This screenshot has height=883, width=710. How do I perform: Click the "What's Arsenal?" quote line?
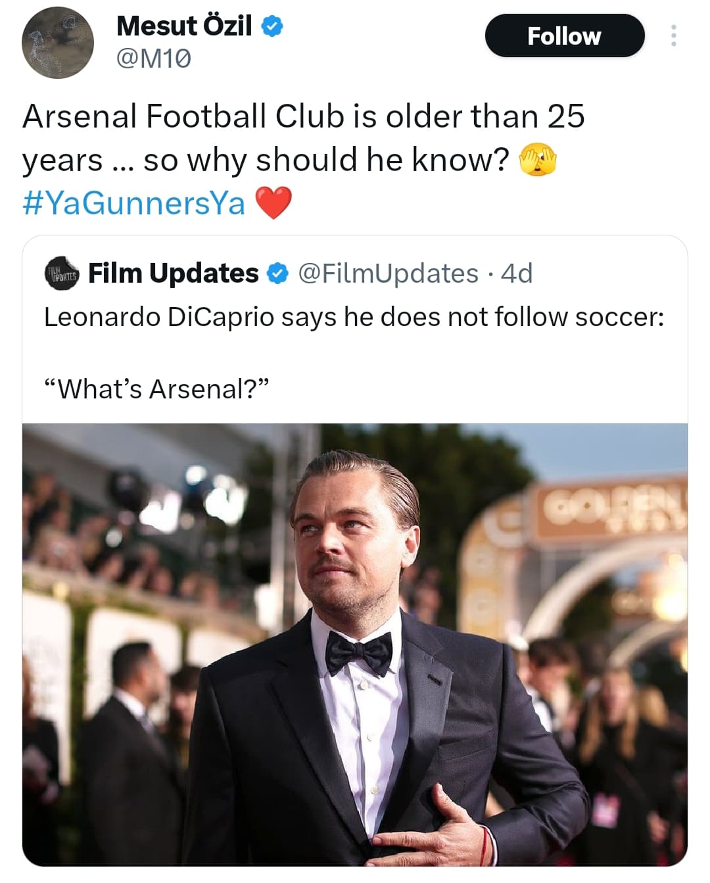[156, 389]
